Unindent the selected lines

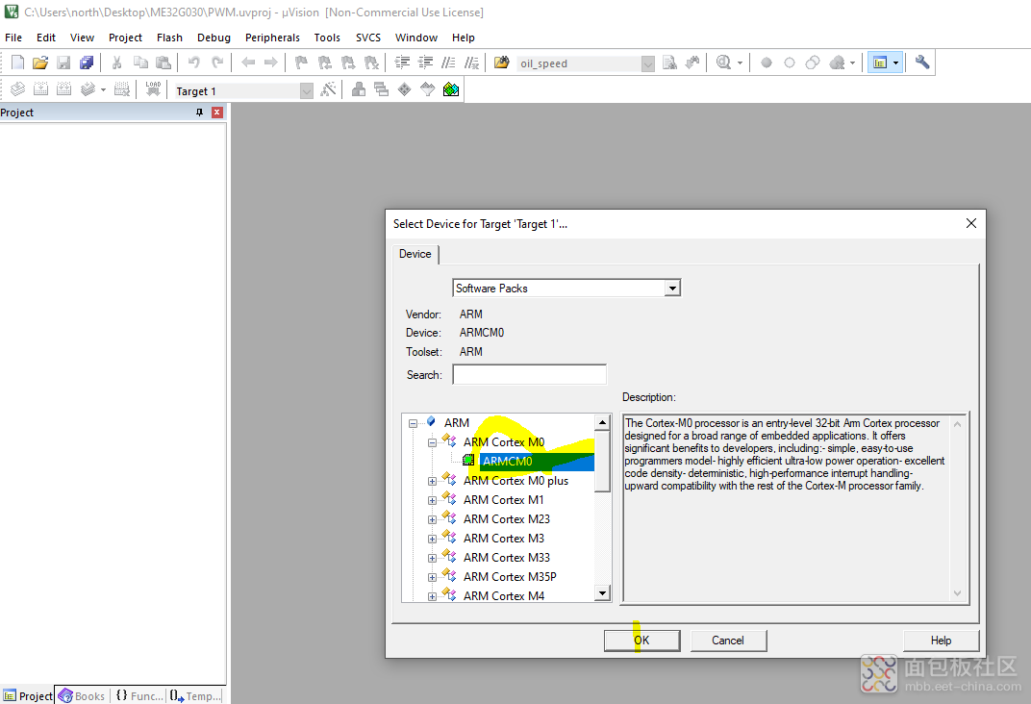[425, 63]
